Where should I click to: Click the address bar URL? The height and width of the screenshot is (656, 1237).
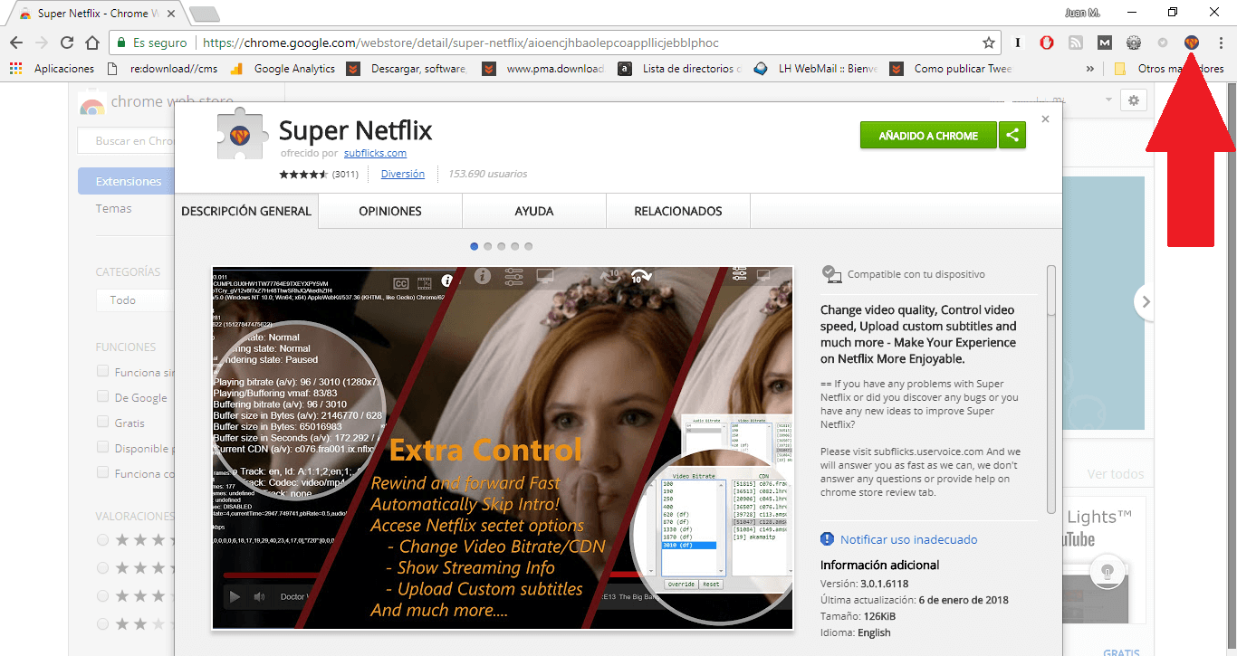[461, 43]
